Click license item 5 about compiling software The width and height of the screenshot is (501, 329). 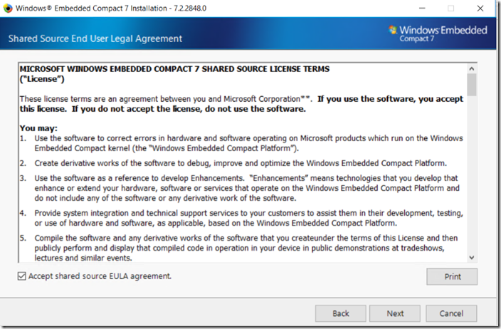[239, 248]
